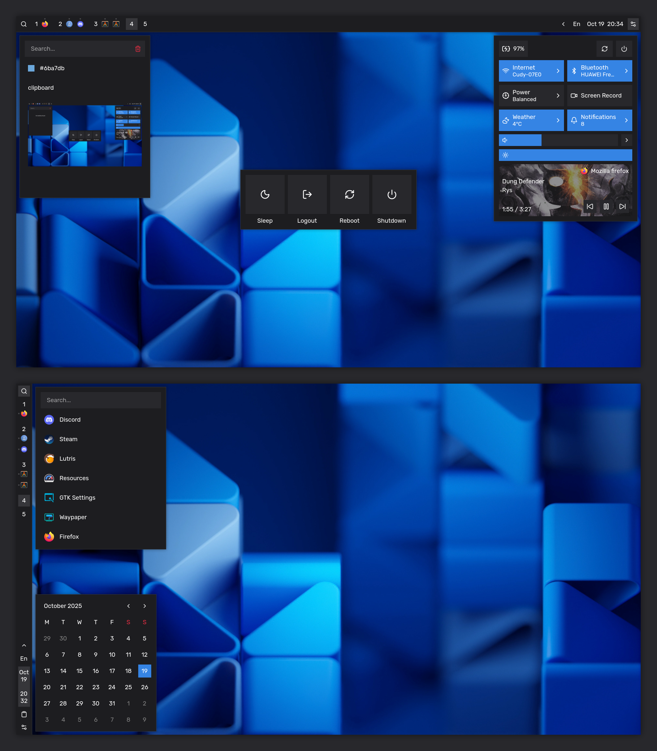Toggle the Bluetooth HUAWEI tile

click(x=599, y=71)
